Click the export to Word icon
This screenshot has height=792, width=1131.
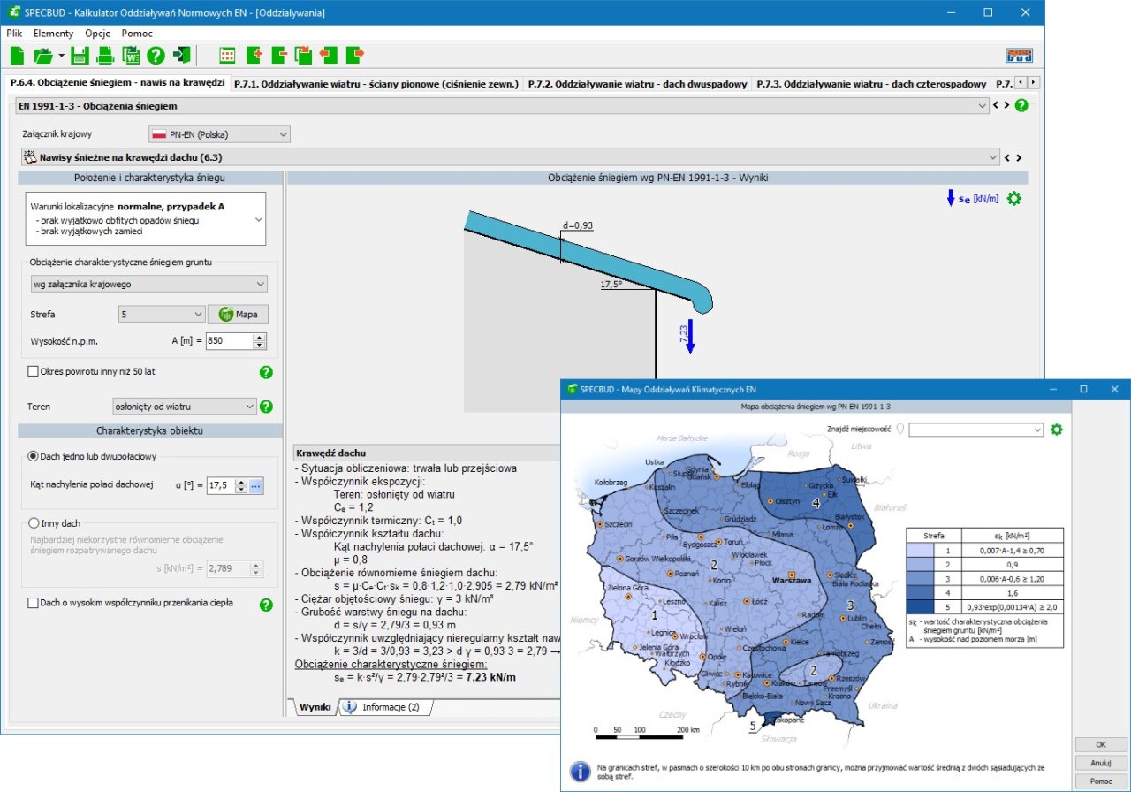point(131,56)
